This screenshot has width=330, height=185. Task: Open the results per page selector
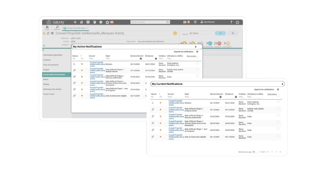pos(254,152)
